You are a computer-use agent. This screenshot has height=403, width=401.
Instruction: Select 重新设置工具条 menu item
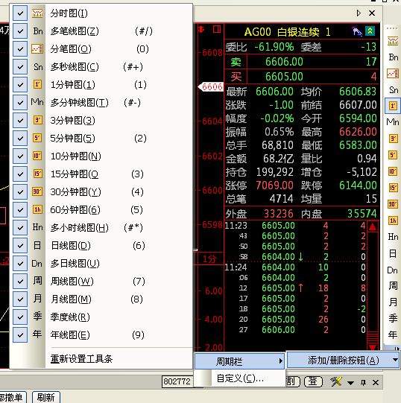tap(81, 358)
